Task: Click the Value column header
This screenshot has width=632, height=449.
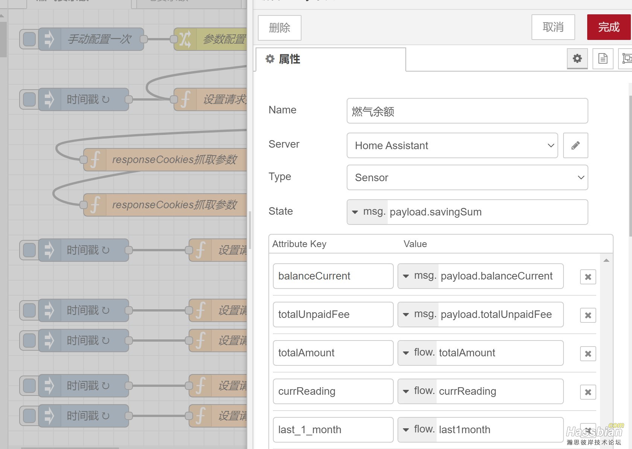Action: (415, 244)
